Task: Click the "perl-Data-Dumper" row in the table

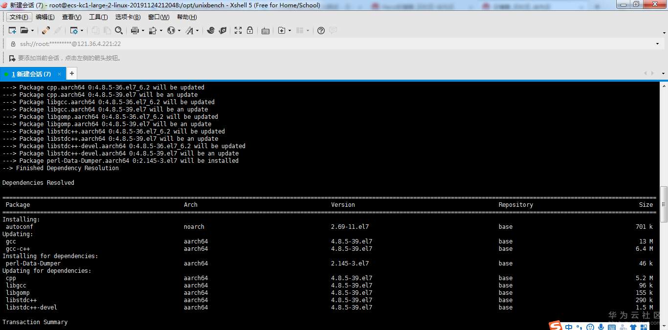Action: 328,264
